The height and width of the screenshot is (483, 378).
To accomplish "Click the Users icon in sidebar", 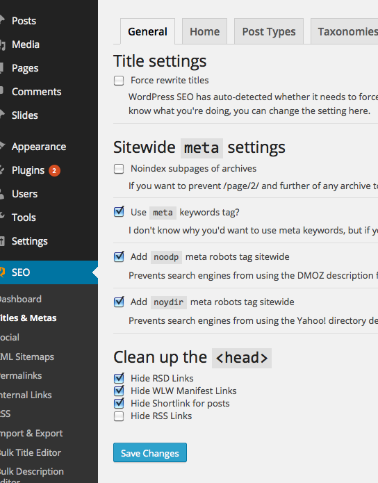I will click(2, 194).
